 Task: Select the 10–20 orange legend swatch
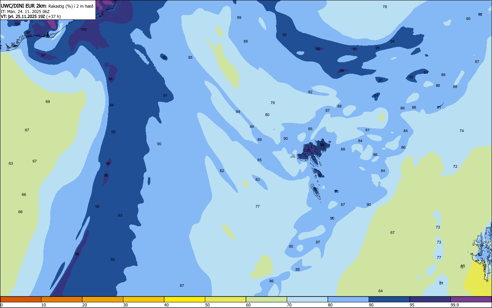[61, 299]
